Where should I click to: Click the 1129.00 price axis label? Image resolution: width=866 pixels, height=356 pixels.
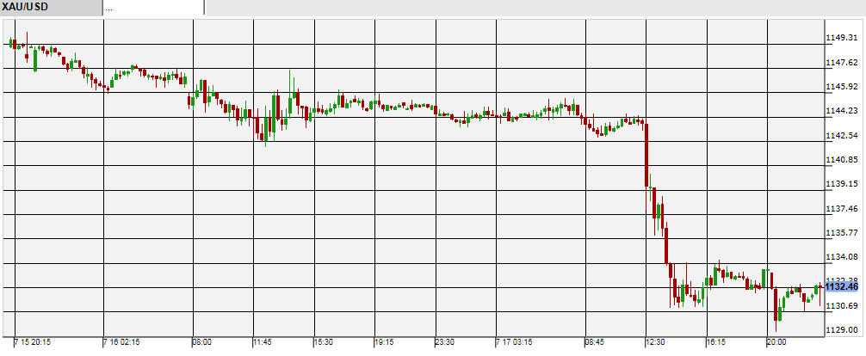pyautogui.click(x=840, y=330)
